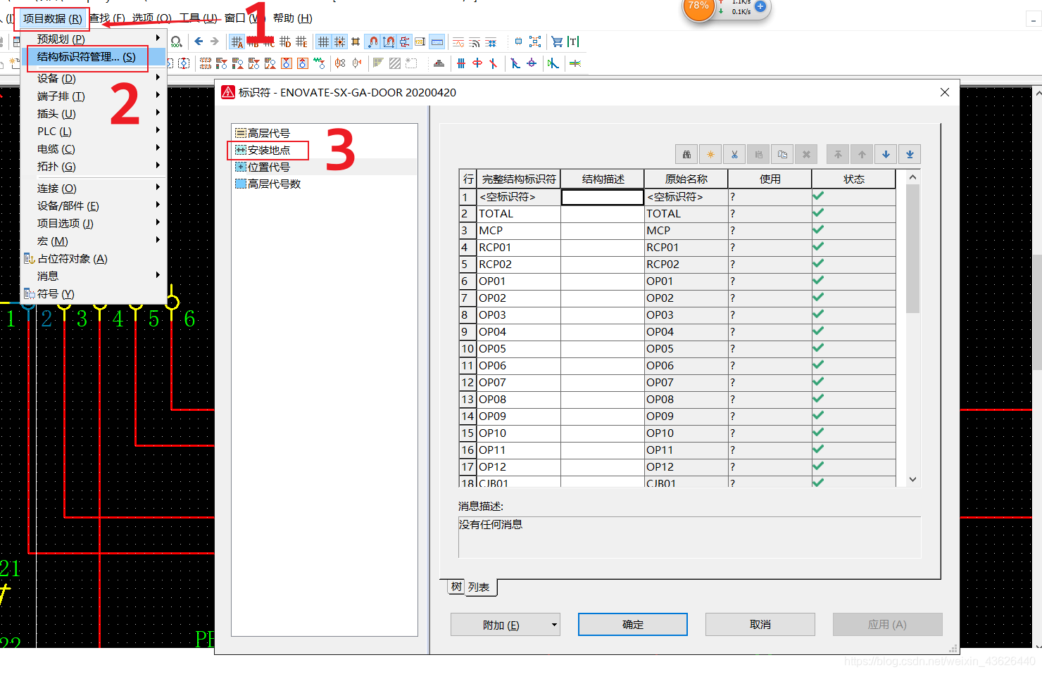1042x674 pixels.
Task: Click the 应用 (A) button
Action: (x=887, y=625)
